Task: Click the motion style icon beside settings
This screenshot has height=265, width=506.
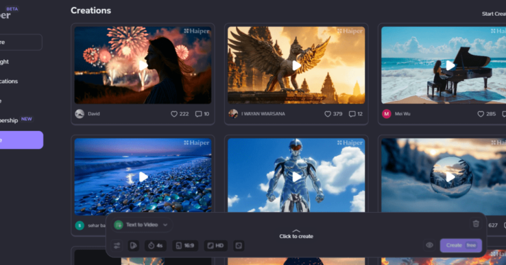Action: pyautogui.click(x=133, y=246)
